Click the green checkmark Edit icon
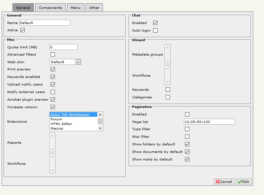This screenshot has height=195, width=264. (x=240, y=182)
